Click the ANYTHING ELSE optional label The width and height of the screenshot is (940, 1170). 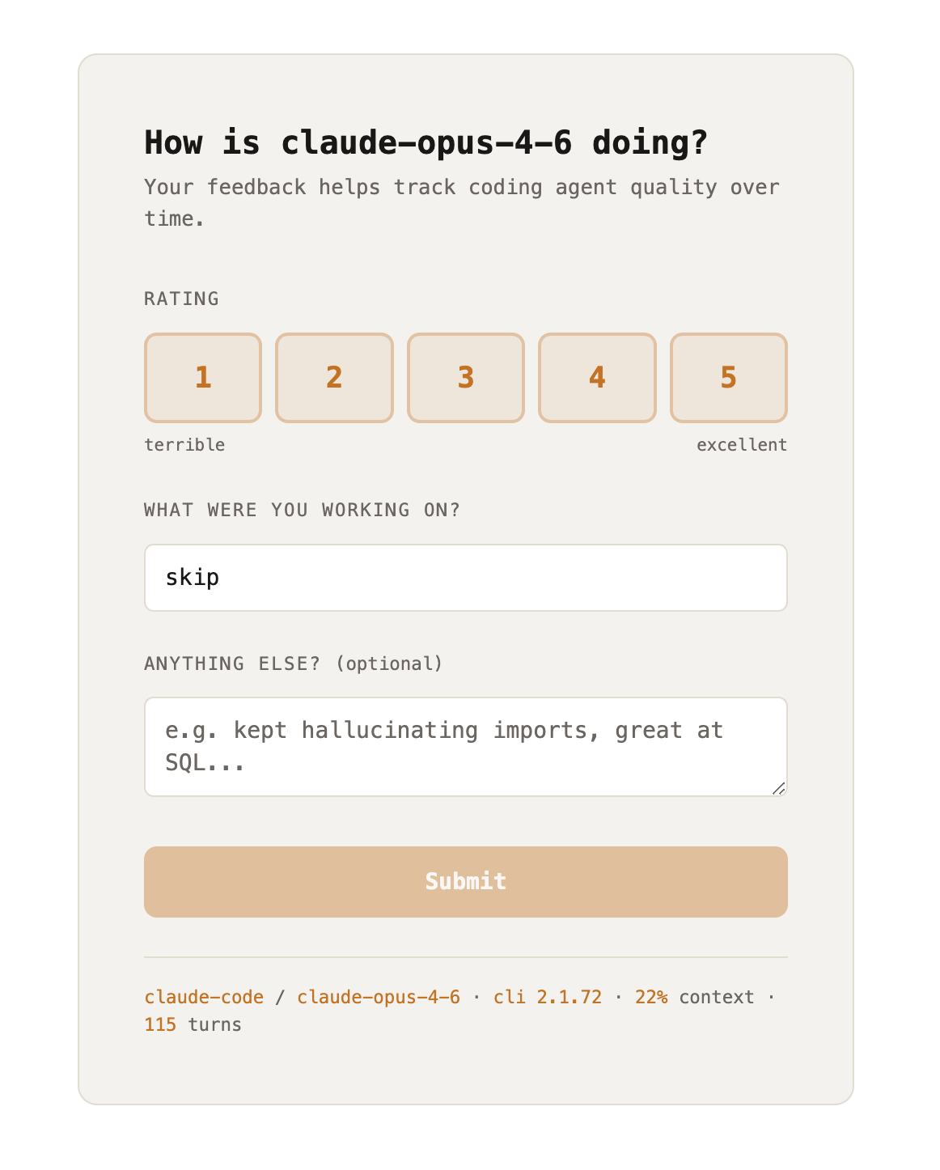click(x=293, y=663)
